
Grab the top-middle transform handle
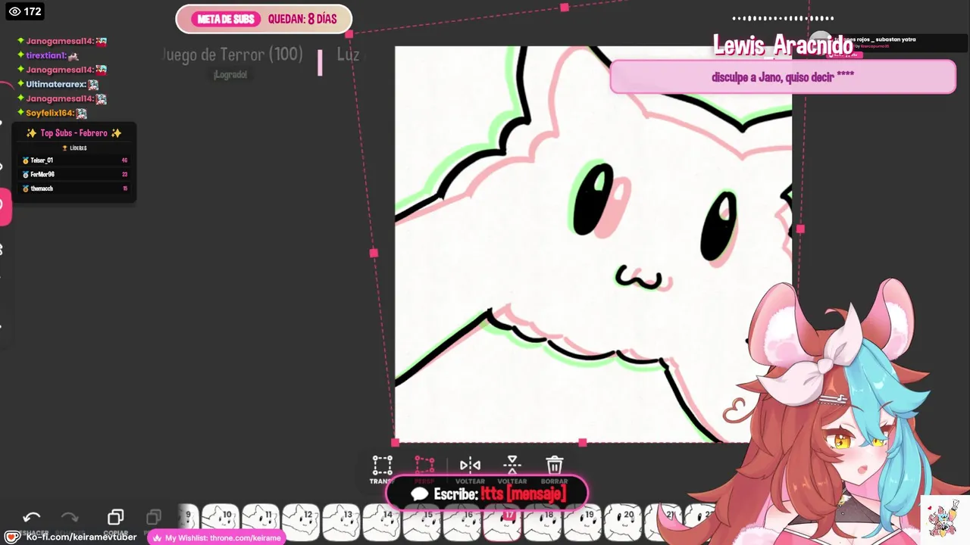point(565,8)
